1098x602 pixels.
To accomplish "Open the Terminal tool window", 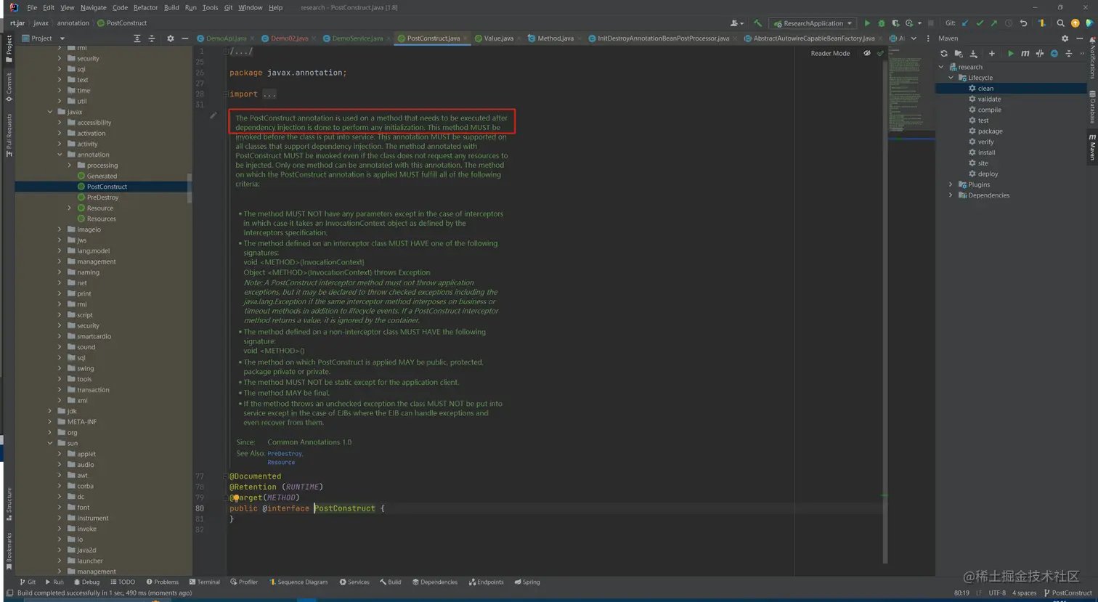I will tap(204, 582).
